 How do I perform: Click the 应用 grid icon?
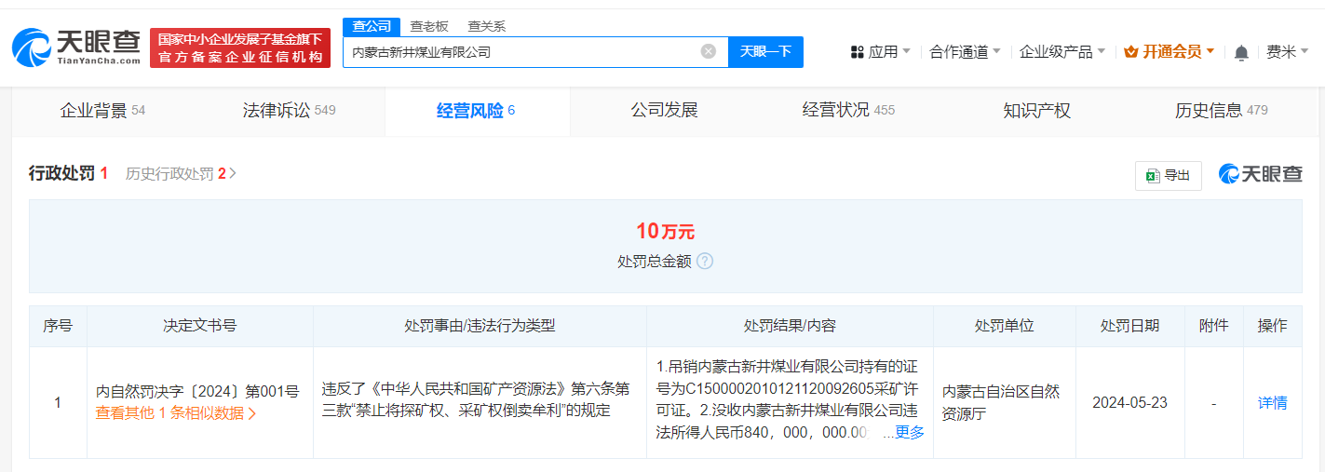click(x=858, y=52)
